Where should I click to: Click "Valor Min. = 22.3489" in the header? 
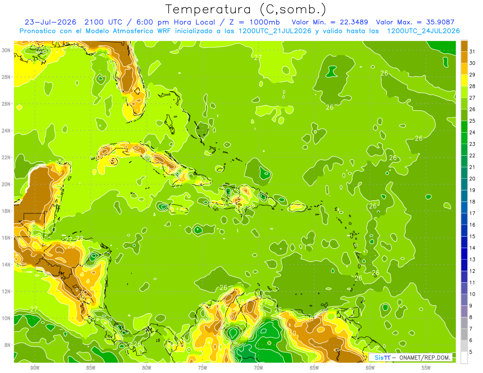click(x=330, y=22)
